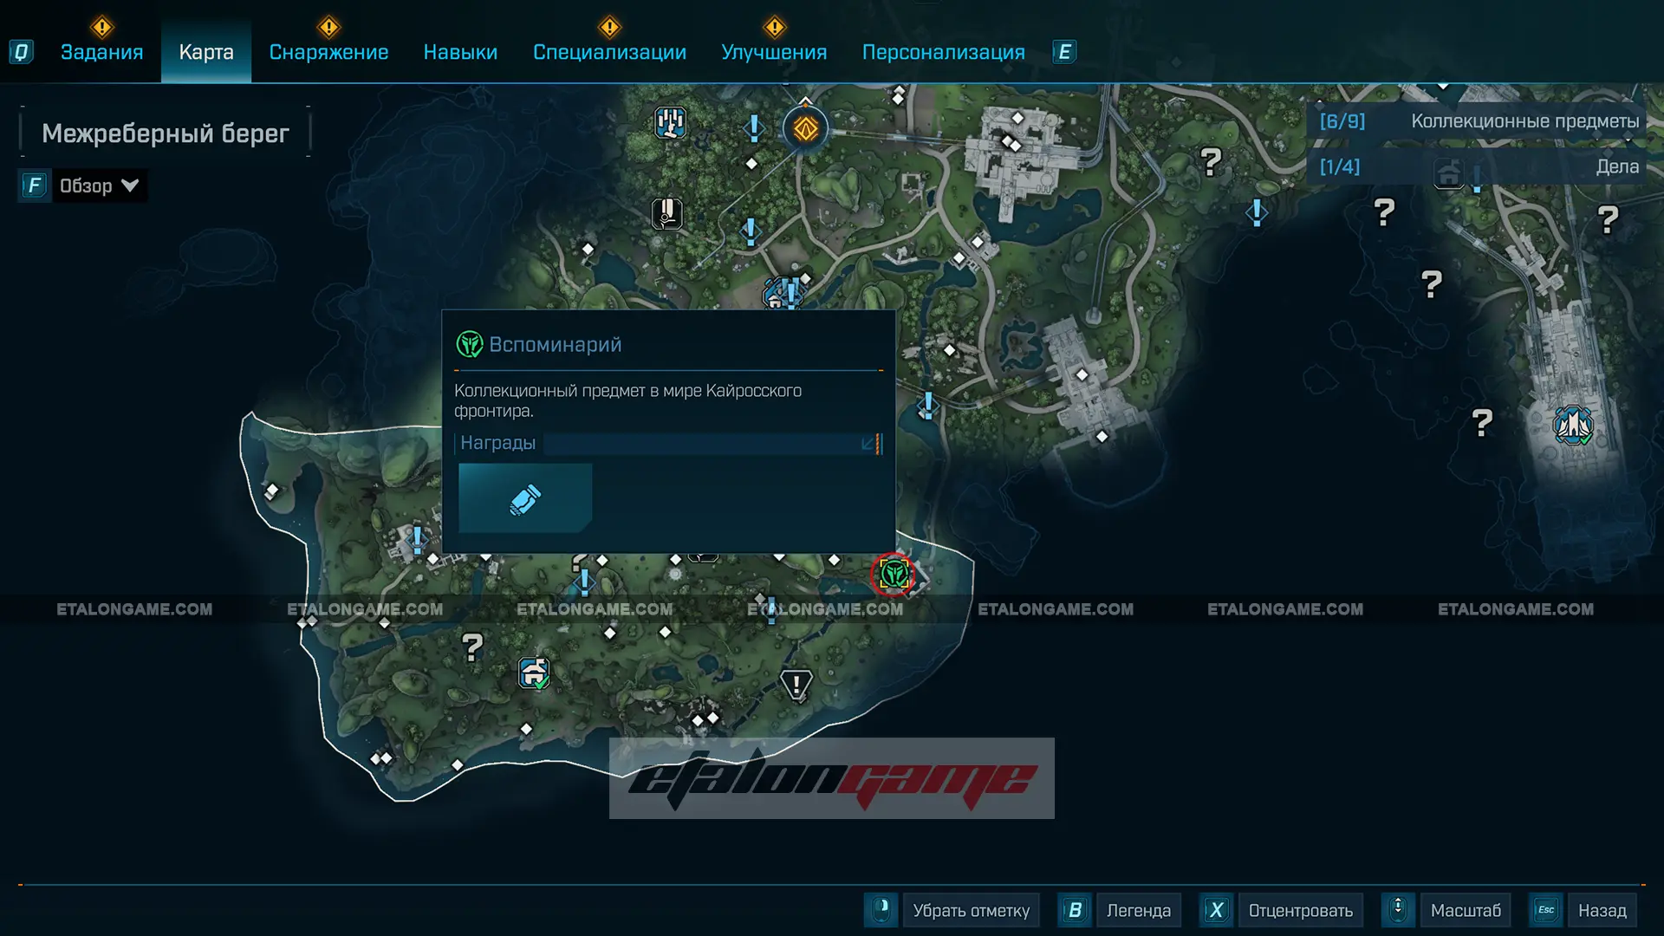Click the white propaganda tower icon at top
Viewport: 1664px width, 936px height.
(x=670, y=123)
